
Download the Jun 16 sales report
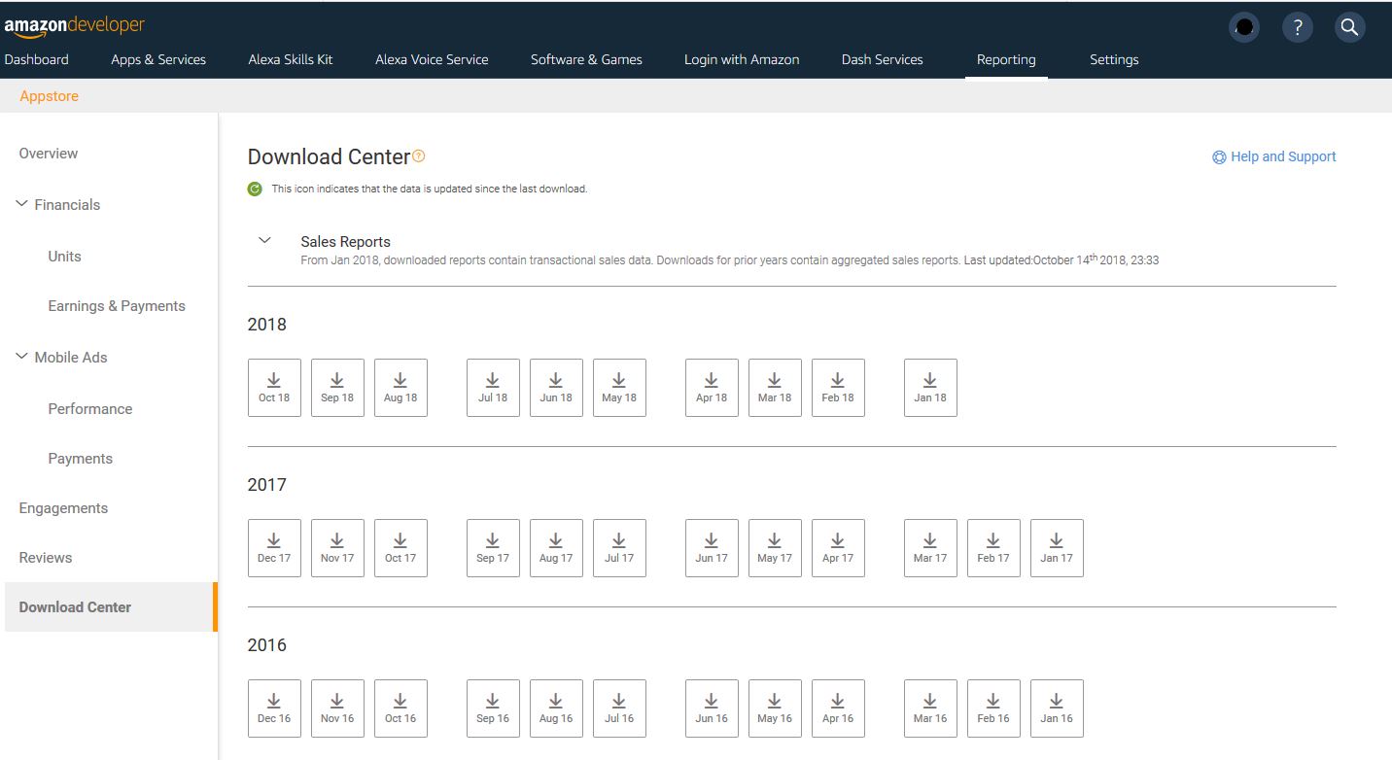click(x=712, y=708)
